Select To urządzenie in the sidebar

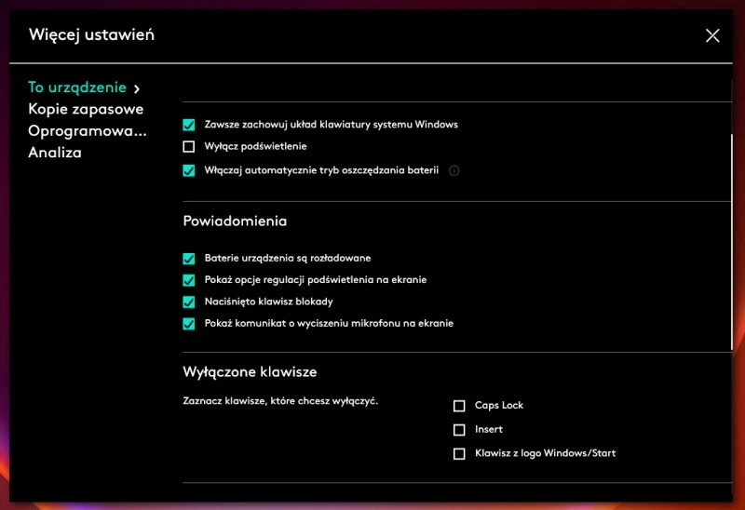click(x=76, y=87)
